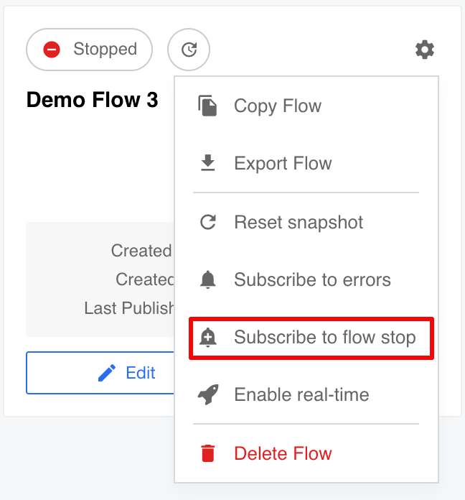
Task: Click the bell-plus icon for flow stop
Action: click(x=207, y=338)
